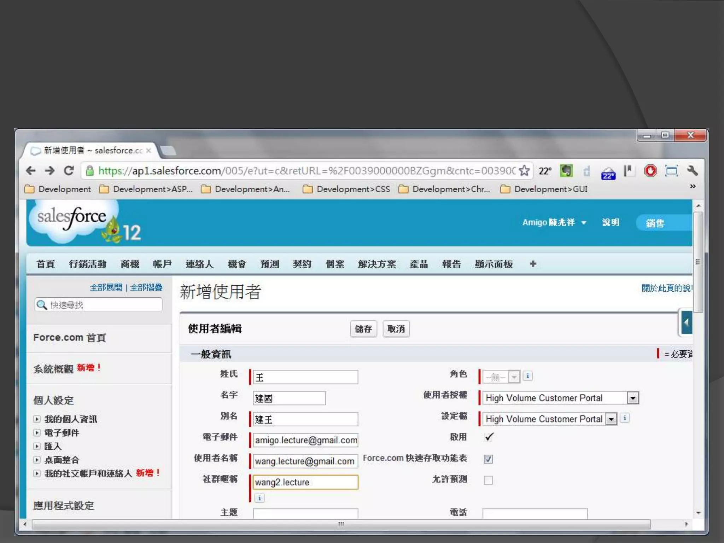Open the Evernote elephant extension icon
The height and width of the screenshot is (543, 724).
click(x=566, y=171)
